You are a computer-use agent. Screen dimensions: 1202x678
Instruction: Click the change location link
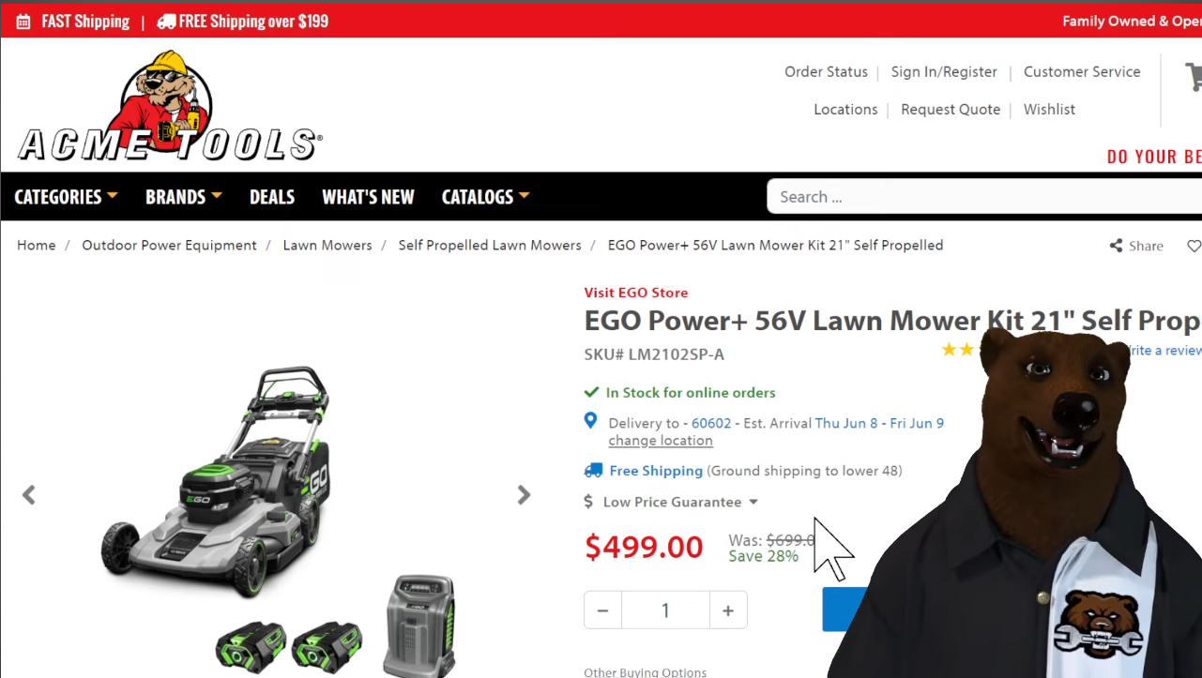[x=661, y=441]
